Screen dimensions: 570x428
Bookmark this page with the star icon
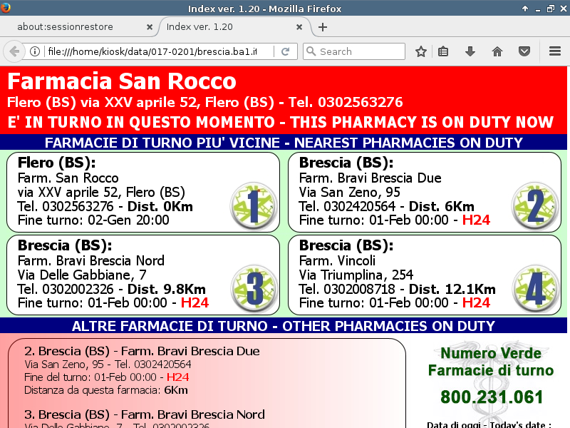(421, 51)
